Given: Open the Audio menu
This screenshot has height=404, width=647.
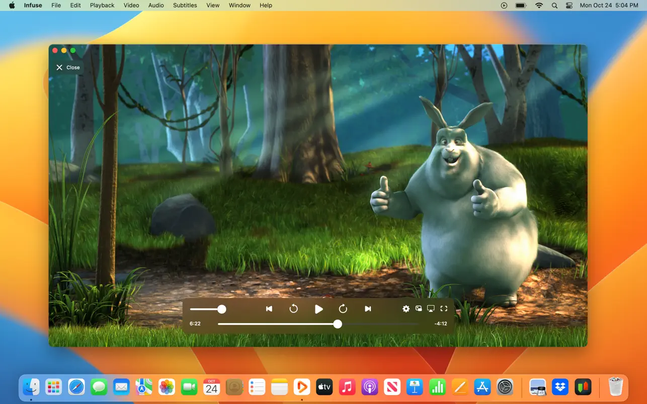Looking at the screenshot, I should coord(156,6).
